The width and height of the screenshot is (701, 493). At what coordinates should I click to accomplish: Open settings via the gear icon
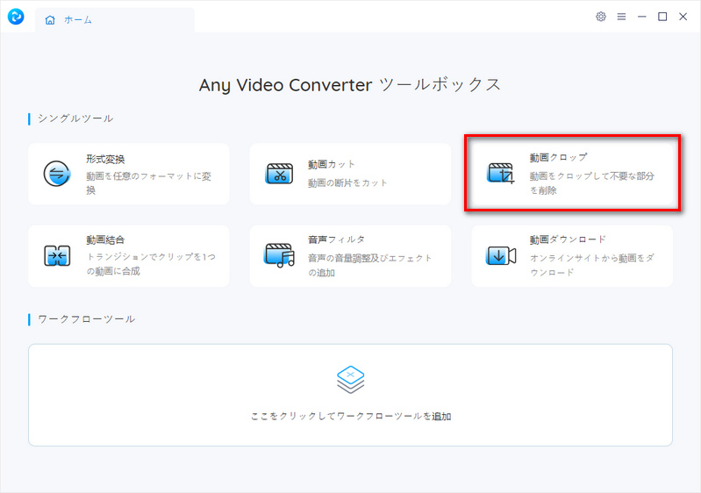coord(601,17)
